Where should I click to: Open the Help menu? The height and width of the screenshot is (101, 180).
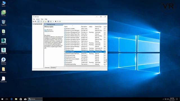click(46, 19)
